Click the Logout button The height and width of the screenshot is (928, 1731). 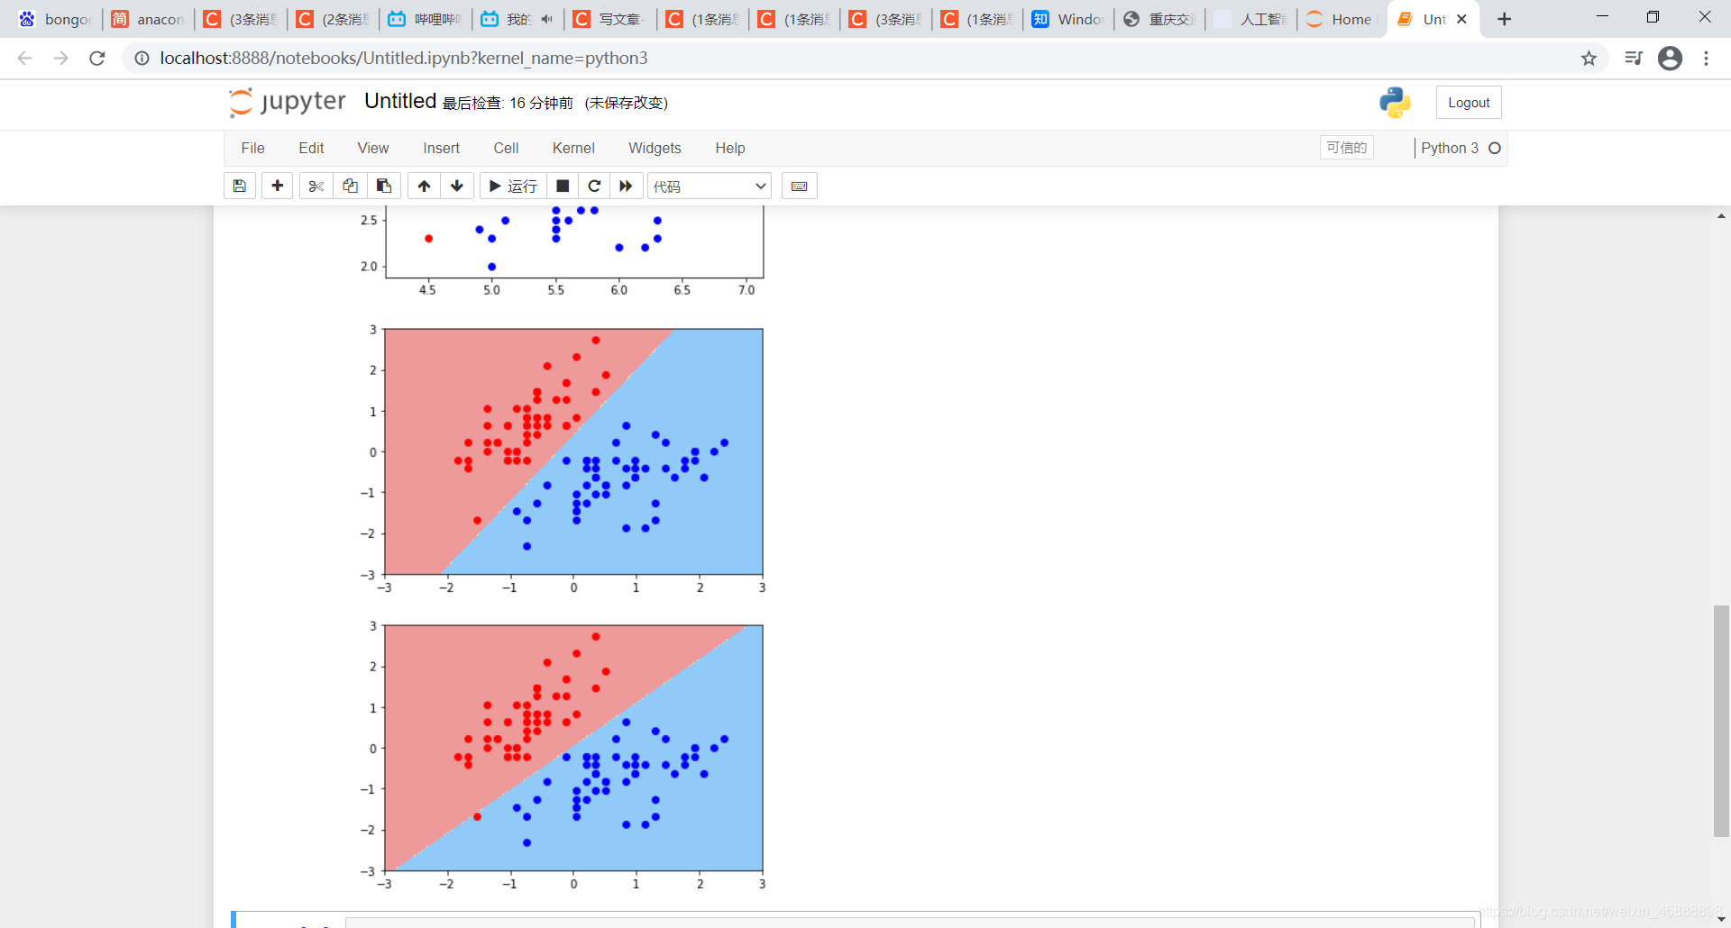point(1469,103)
